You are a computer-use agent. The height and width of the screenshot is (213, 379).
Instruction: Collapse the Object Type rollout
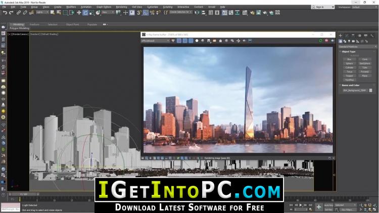click(349, 52)
